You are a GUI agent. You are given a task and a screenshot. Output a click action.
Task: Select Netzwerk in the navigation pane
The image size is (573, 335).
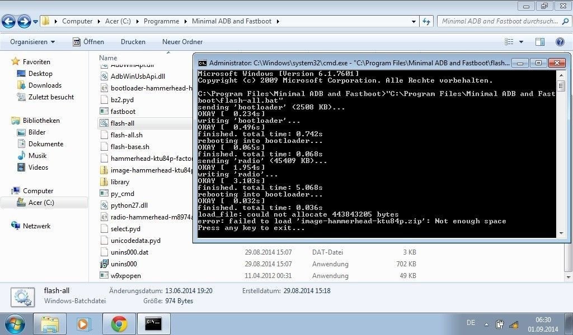tap(36, 226)
